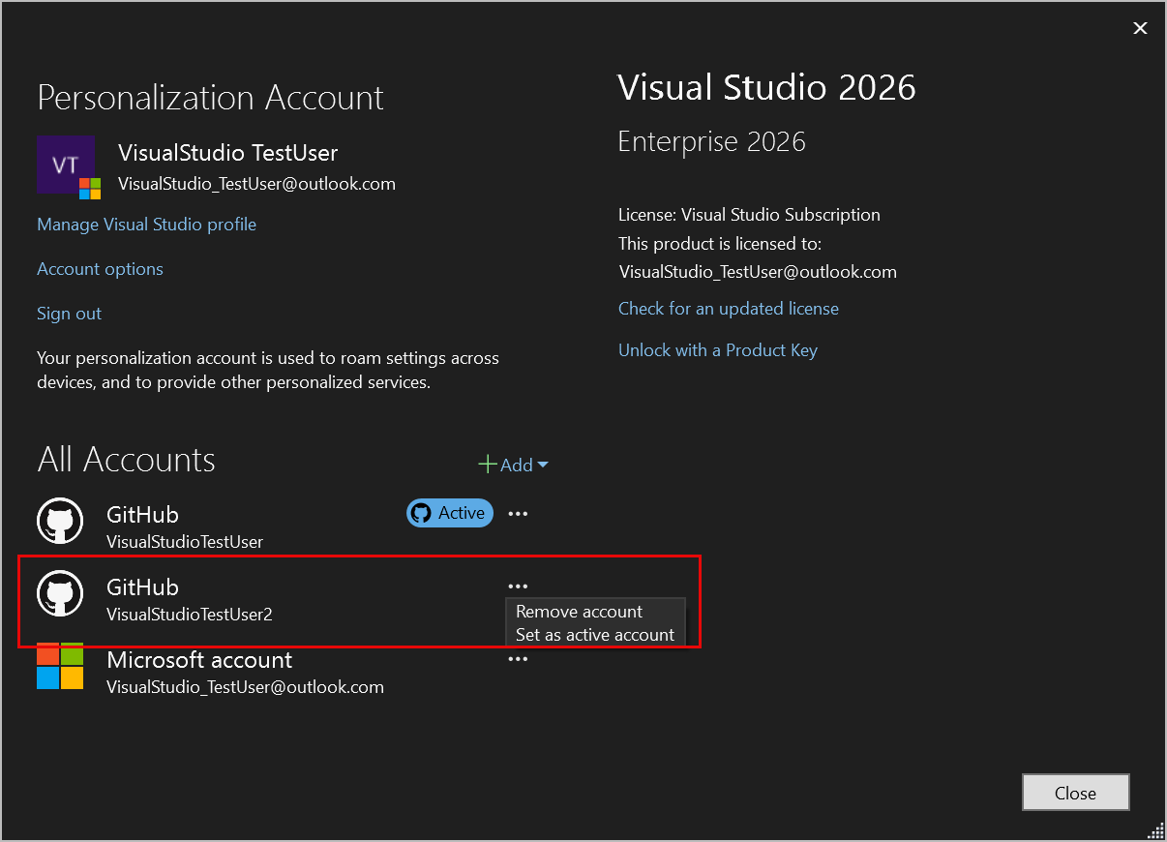Expand the Add menu chevron arrow
This screenshot has width=1167, height=842.
tap(543, 465)
